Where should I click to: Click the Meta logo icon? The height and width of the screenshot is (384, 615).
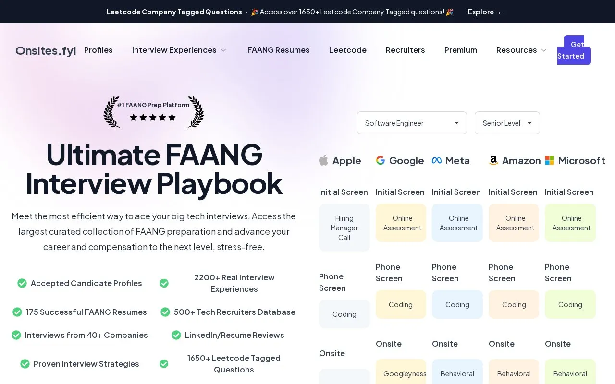tap(437, 160)
